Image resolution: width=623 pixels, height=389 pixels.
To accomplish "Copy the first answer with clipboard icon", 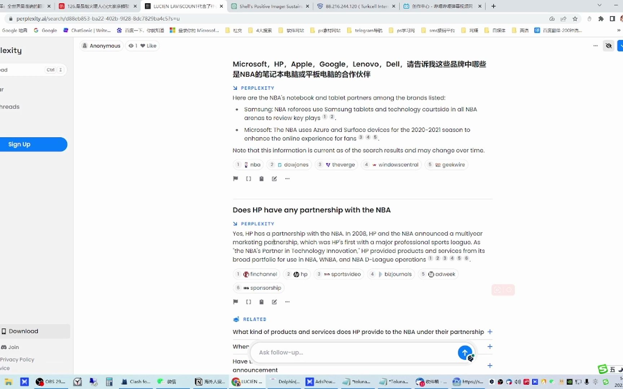I will point(261,179).
